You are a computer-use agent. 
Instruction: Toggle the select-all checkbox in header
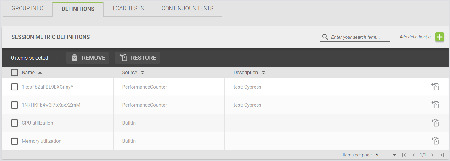[14, 72]
